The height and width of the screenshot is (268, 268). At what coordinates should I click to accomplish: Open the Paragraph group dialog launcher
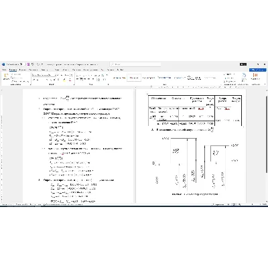click(109, 84)
